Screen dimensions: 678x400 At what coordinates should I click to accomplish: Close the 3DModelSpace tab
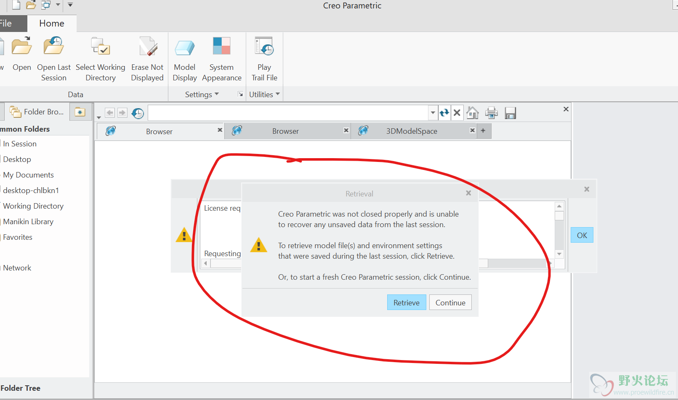pyautogui.click(x=472, y=130)
